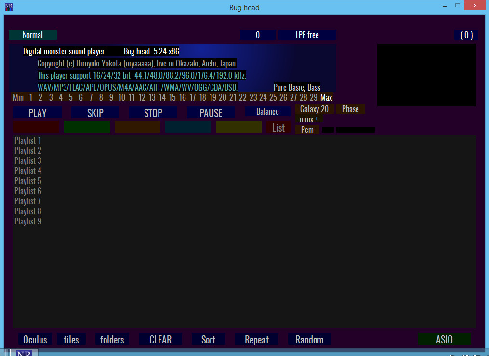Set volume level to 25
Image resolution: width=489 pixels, height=356 pixels.
click(273, 97)
